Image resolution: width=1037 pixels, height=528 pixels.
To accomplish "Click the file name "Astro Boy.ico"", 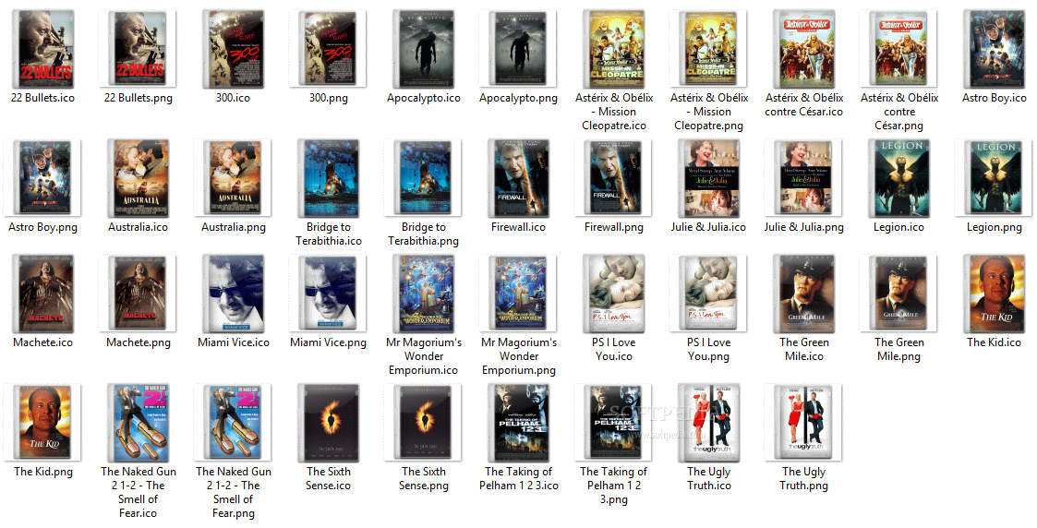I will point(995,99).
